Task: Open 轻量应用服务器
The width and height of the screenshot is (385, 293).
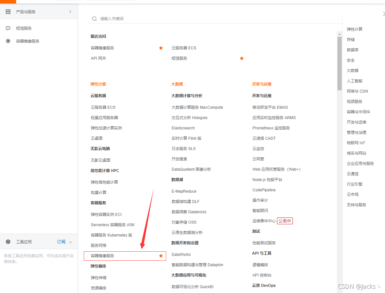Action: [x=104, y=117]
